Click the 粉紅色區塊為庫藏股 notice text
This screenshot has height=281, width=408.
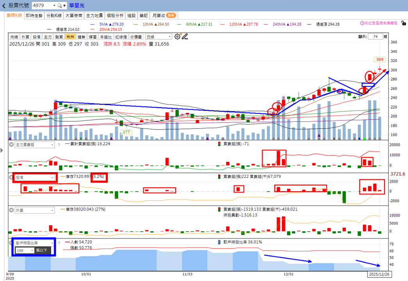point(381,23)
